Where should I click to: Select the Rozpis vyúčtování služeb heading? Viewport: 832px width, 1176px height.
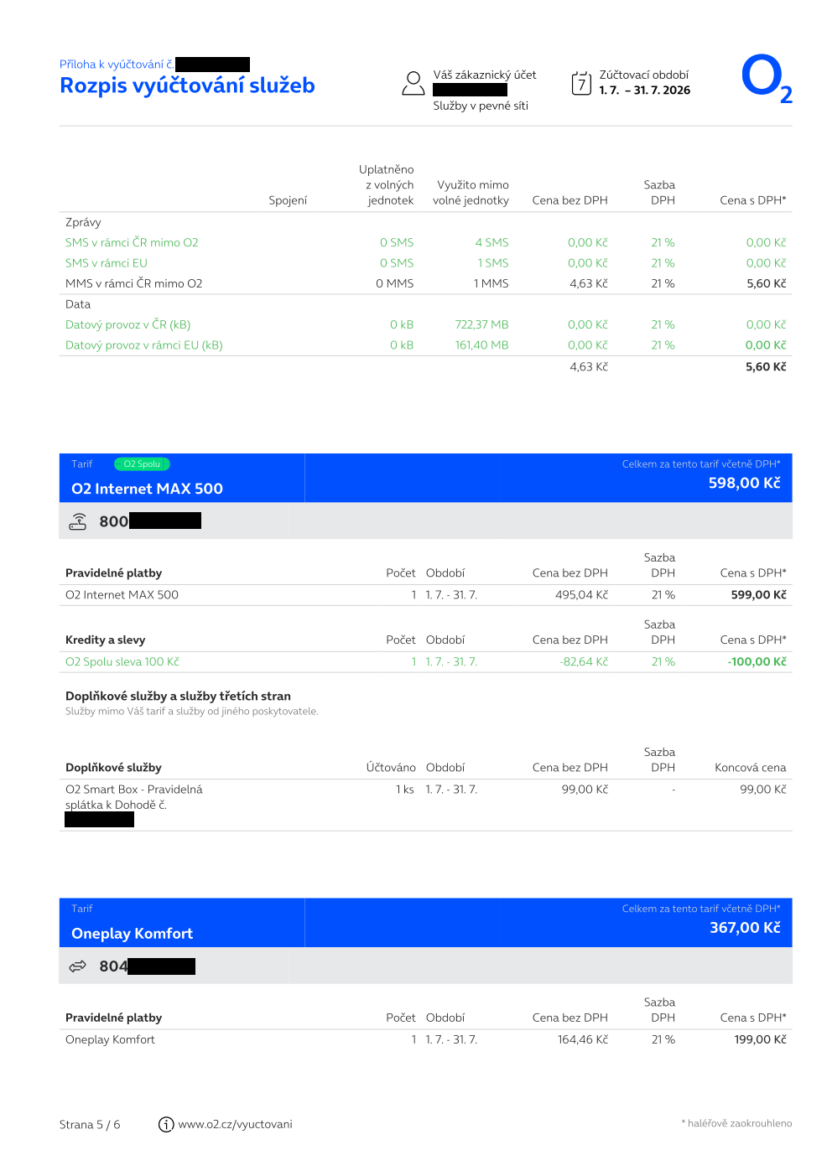click(187, 85)
